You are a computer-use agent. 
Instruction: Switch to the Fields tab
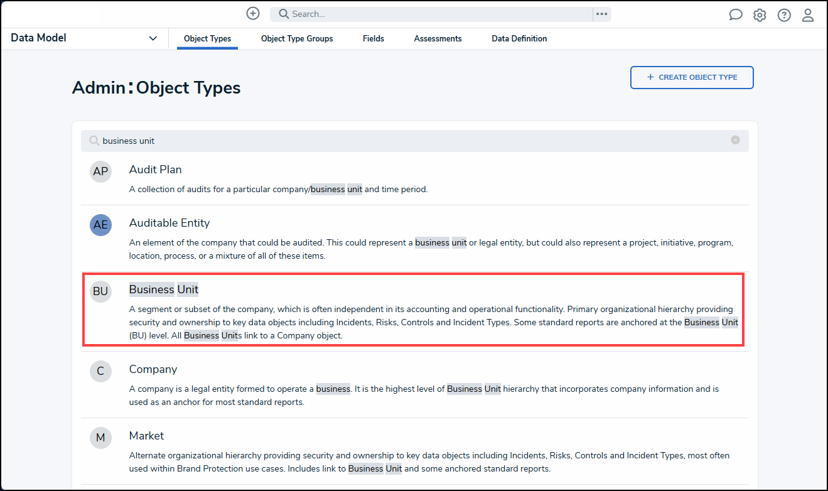pyautogui.click(x=373, y=38)
